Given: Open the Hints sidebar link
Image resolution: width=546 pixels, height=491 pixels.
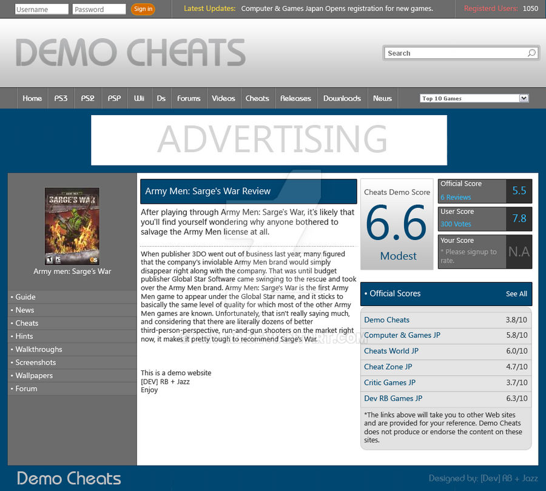Looking at the screenshot, I should 72,336.
